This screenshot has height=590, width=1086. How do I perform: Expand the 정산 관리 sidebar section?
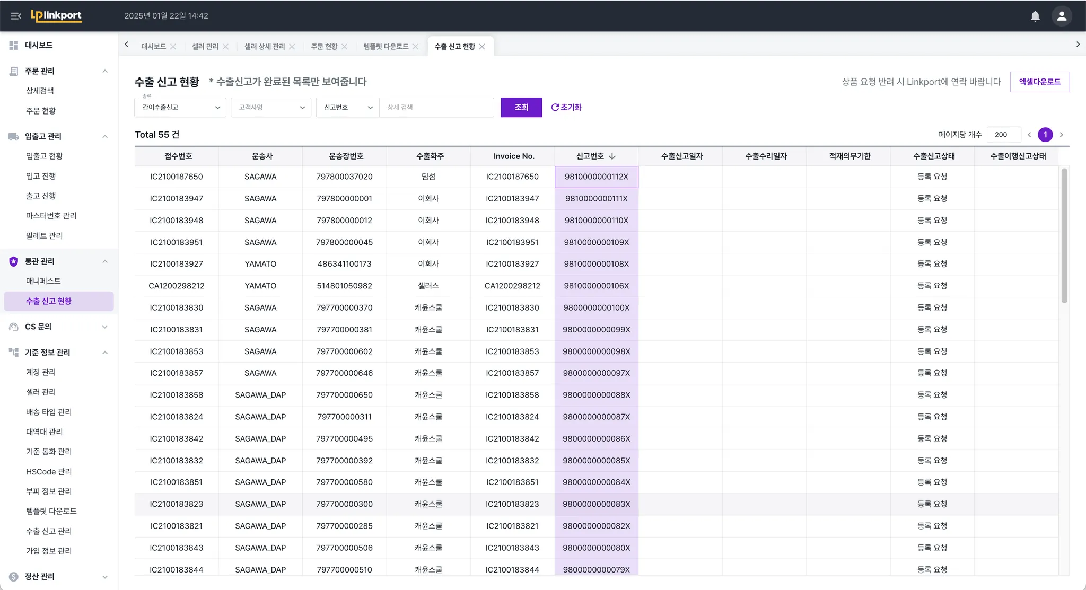(x=104, y=577)
